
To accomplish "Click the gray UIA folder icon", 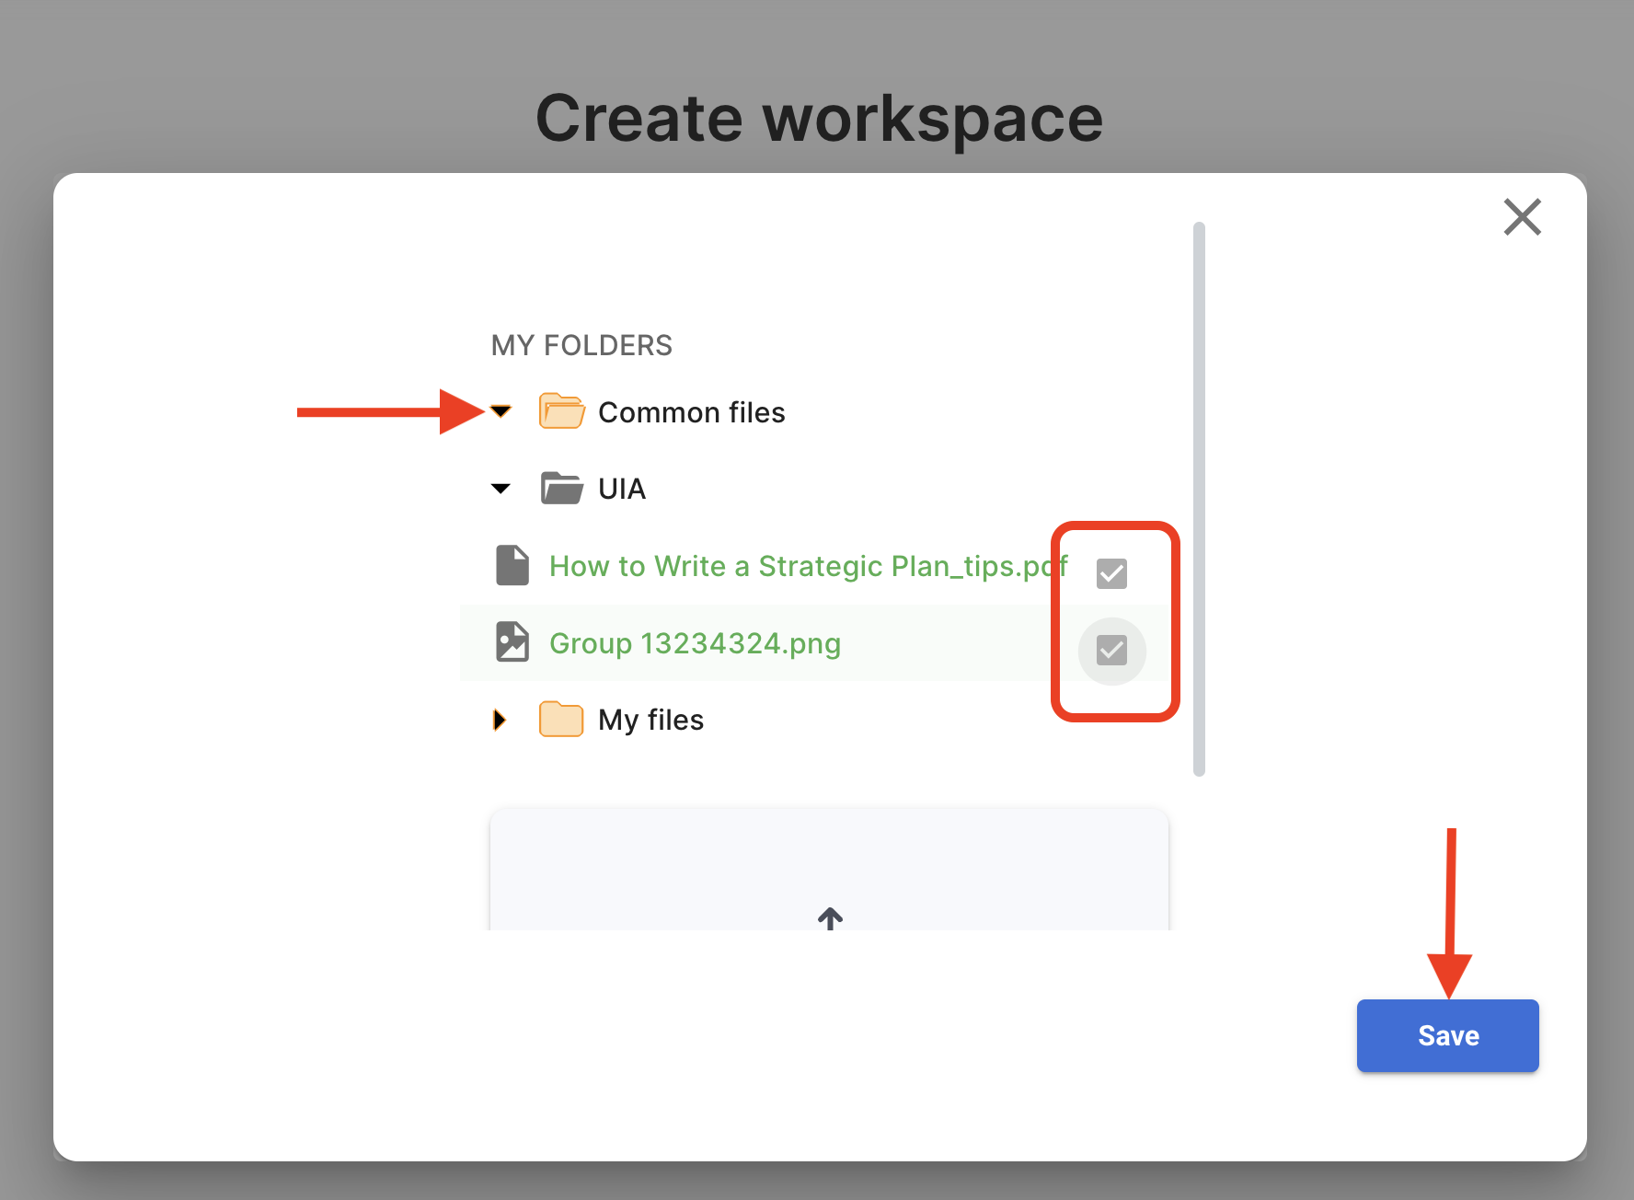I will click(x=561, y=488).
